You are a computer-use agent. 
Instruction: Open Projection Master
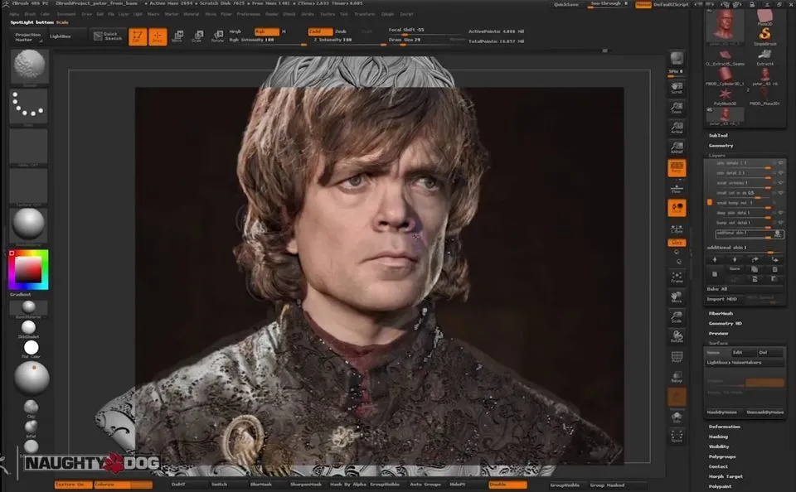(28, 36)
